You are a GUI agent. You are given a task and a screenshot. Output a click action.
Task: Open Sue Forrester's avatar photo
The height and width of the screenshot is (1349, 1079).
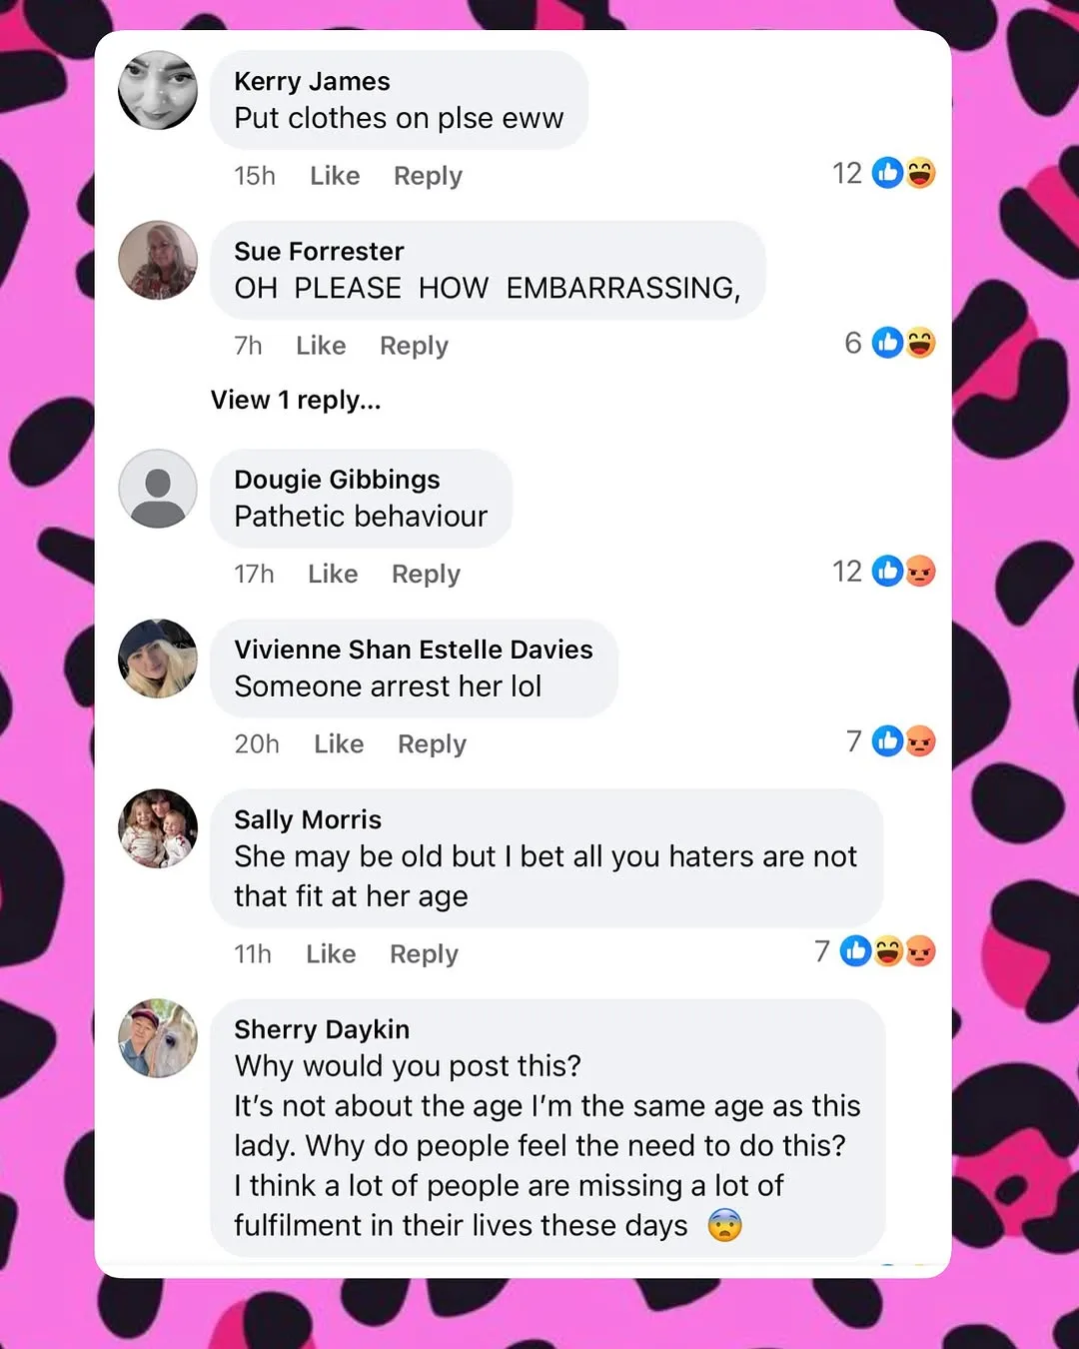pos(158,260)
